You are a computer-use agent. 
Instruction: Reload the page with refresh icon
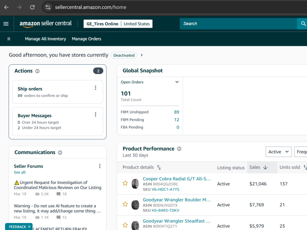pos(32,7)
